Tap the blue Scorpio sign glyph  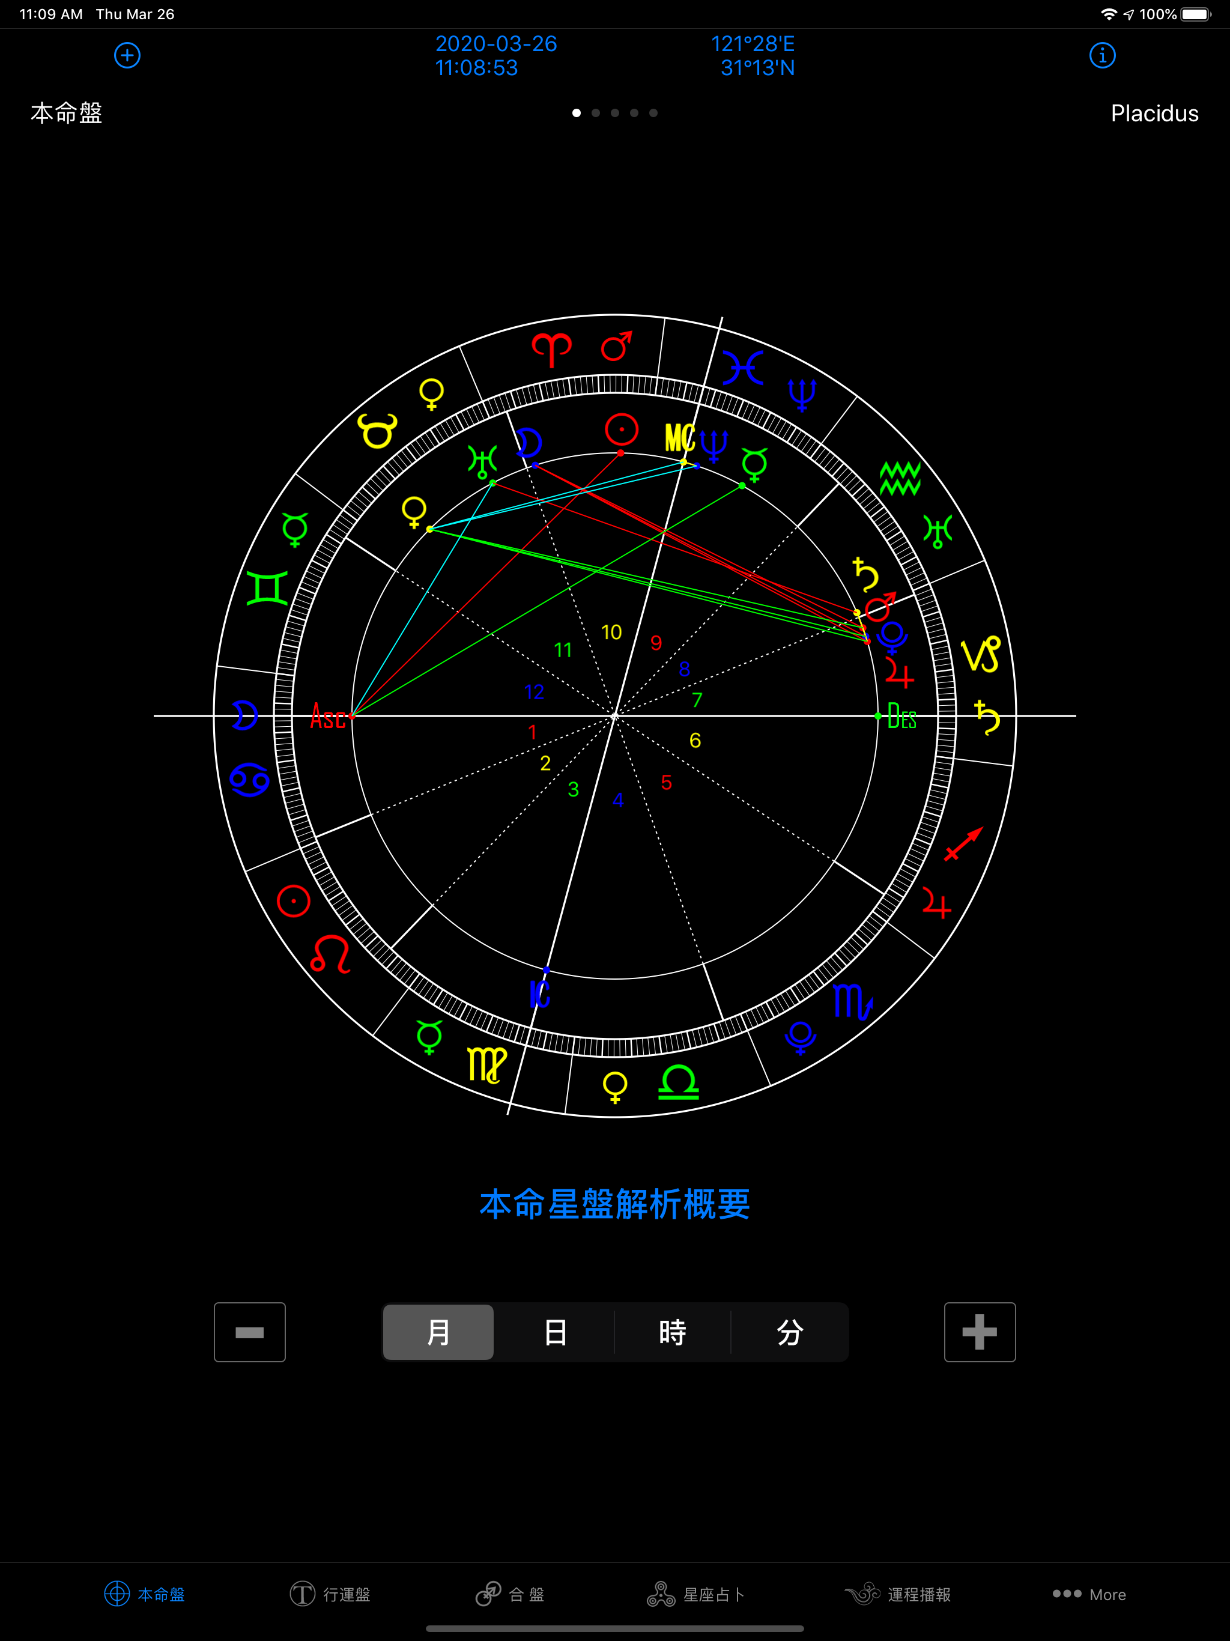tap(852, 1001)
